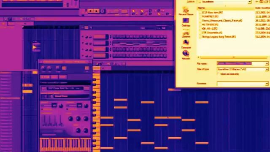Switch to the second tab in plugin window
Viewport: 270px width, 152px height.
(x=54, y=77)
